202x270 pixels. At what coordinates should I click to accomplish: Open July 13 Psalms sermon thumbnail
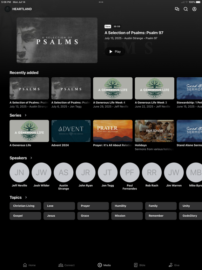click(29, 88)
